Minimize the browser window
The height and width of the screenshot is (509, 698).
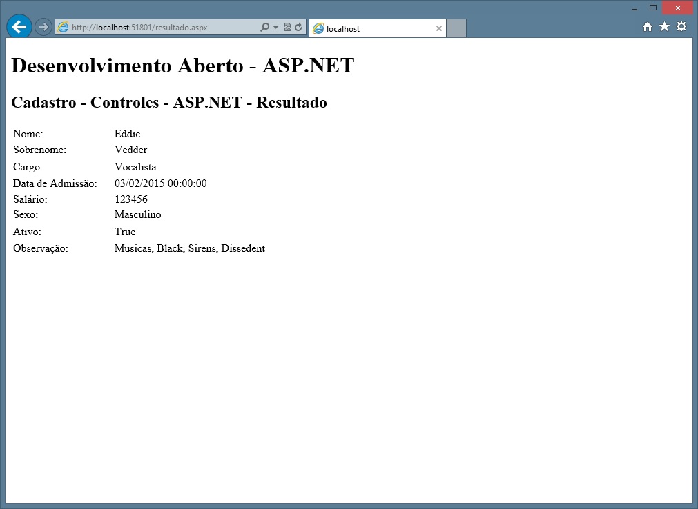coord(634,8)
